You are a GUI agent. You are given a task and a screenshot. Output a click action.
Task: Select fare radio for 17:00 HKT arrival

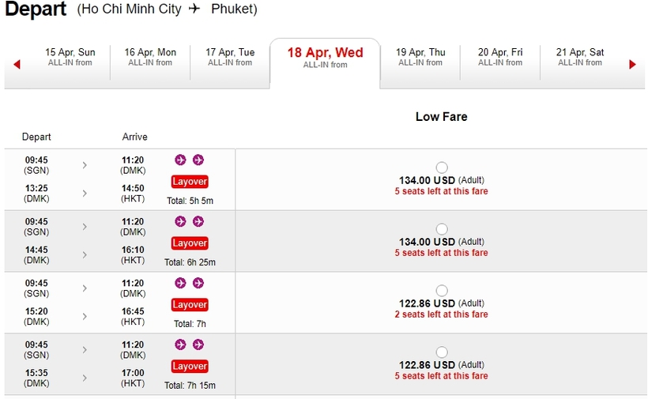point(441,352)
